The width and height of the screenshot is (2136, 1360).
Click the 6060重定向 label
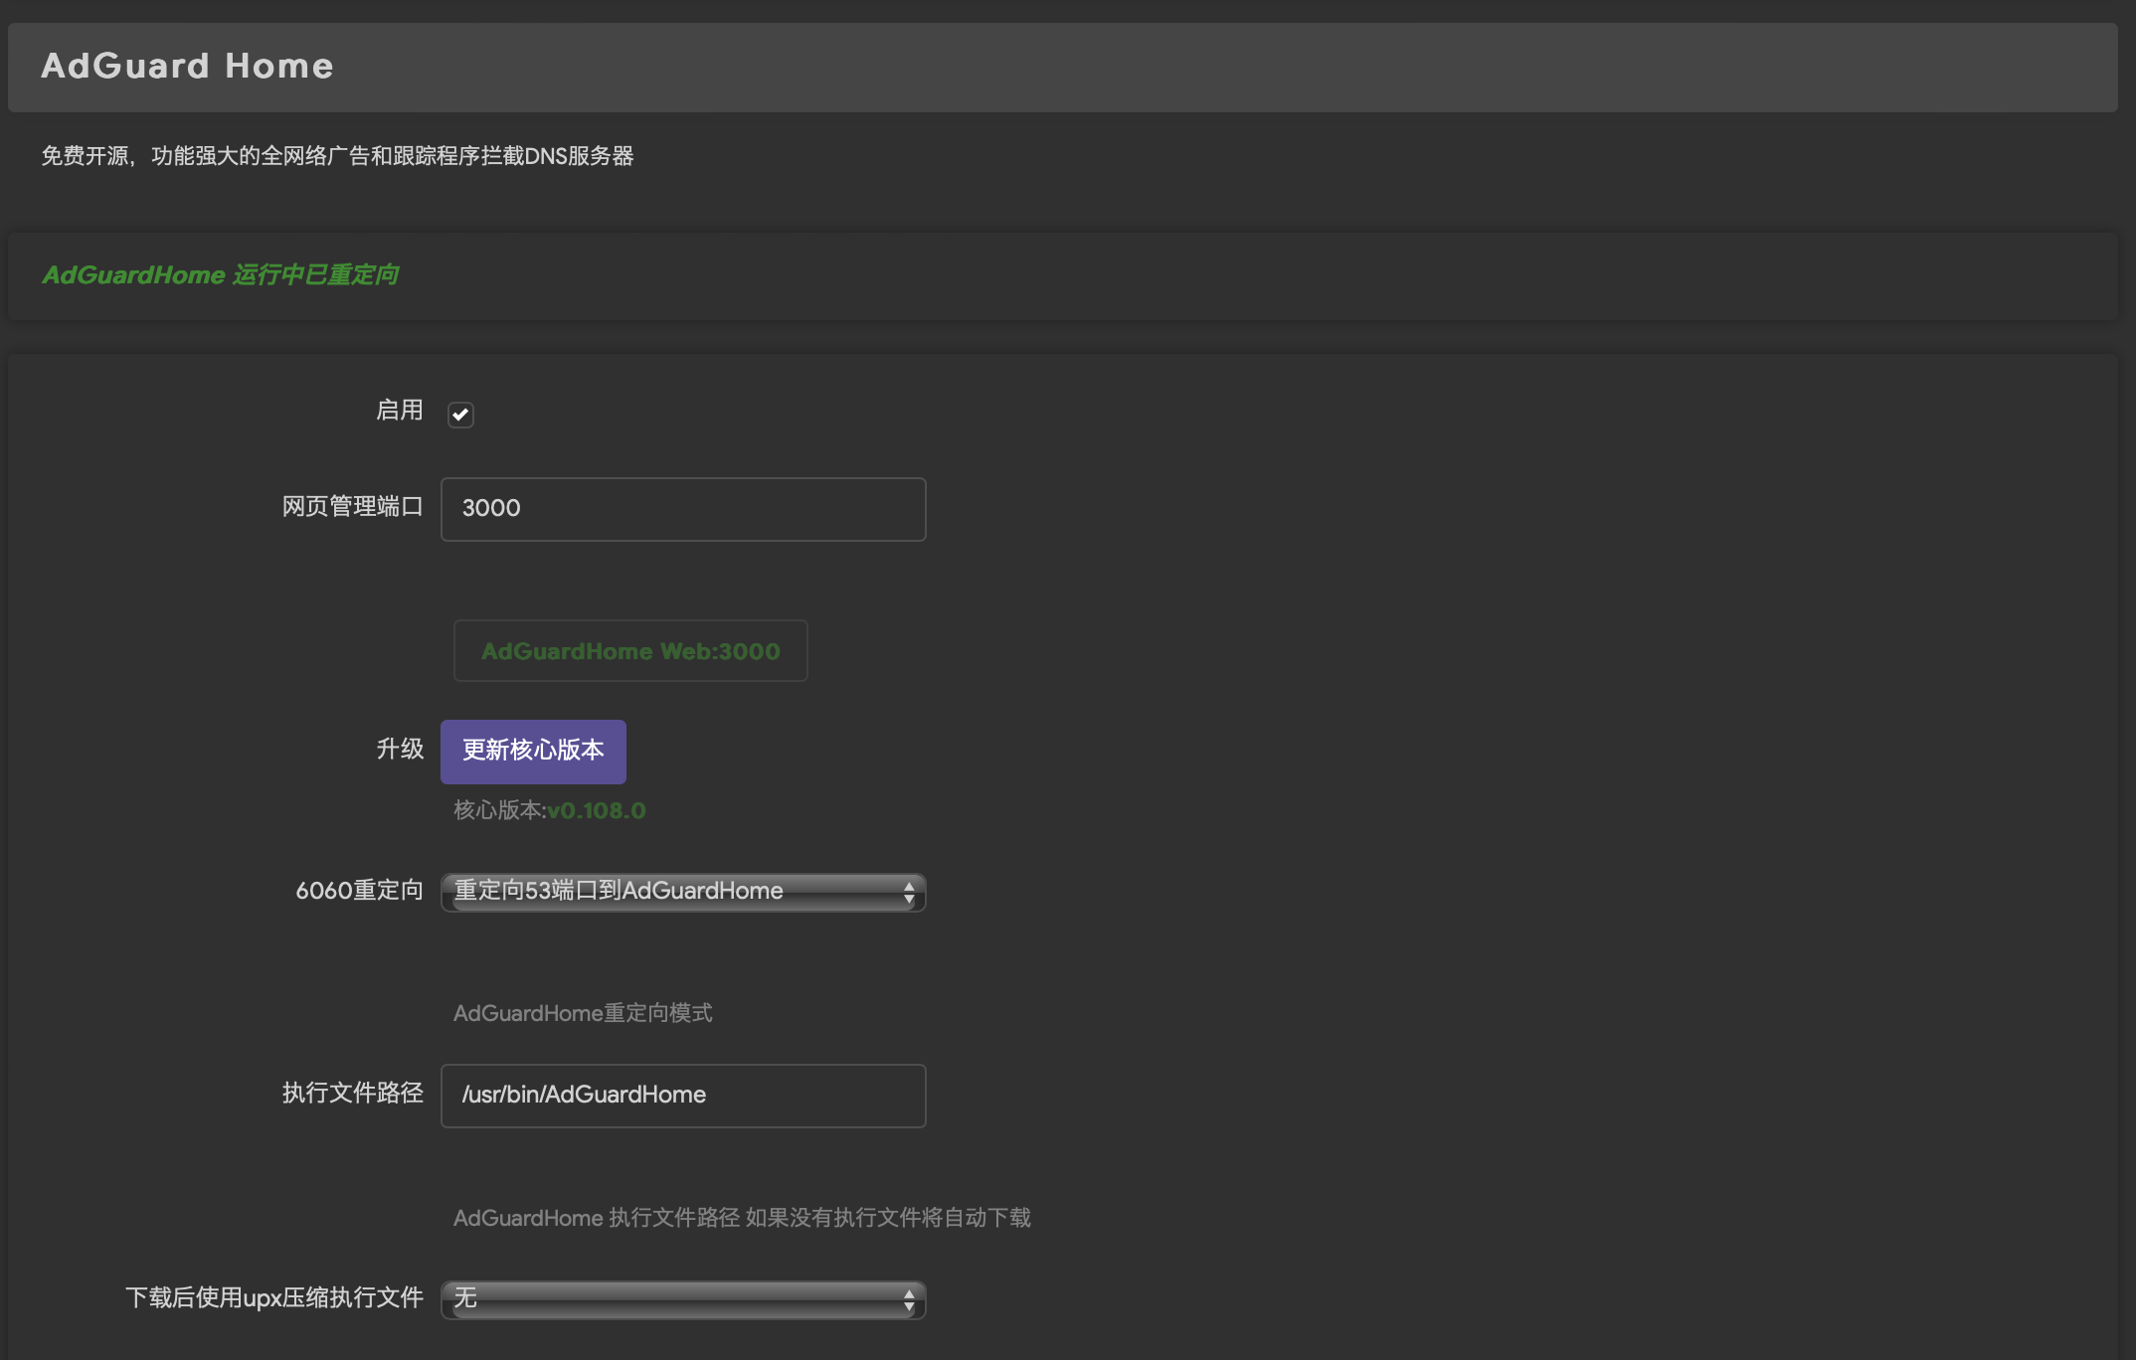click(x=360, y=890)
